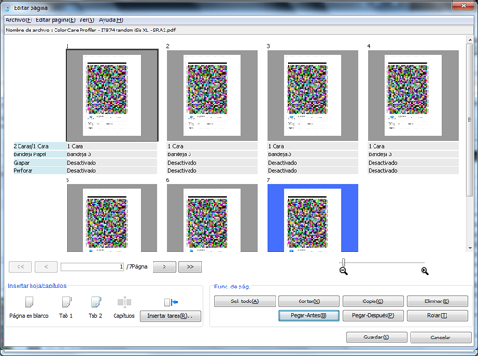
Task: Go to the first page with << button
Action: 20,267
